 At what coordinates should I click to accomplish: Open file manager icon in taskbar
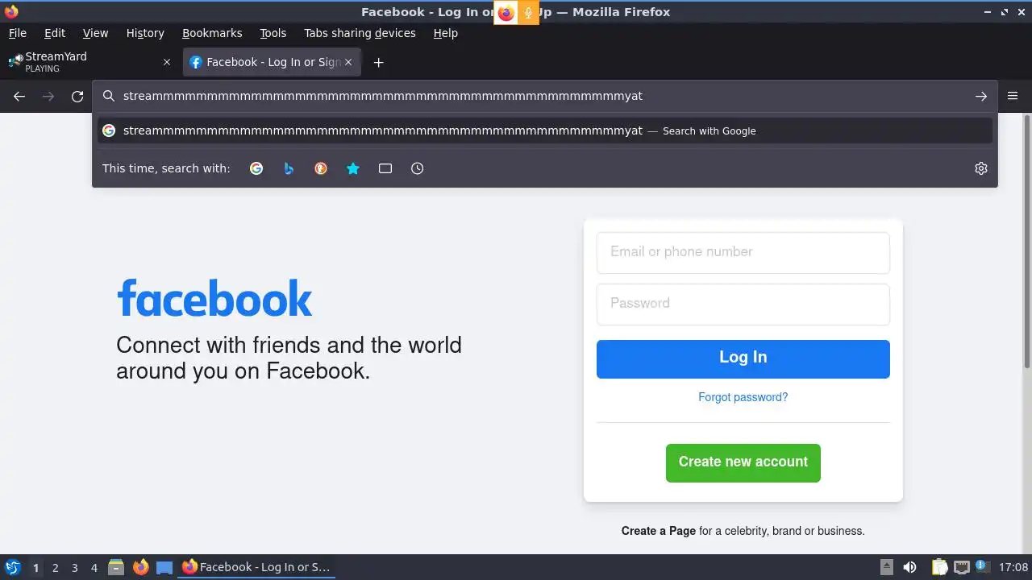click(116, 567)
